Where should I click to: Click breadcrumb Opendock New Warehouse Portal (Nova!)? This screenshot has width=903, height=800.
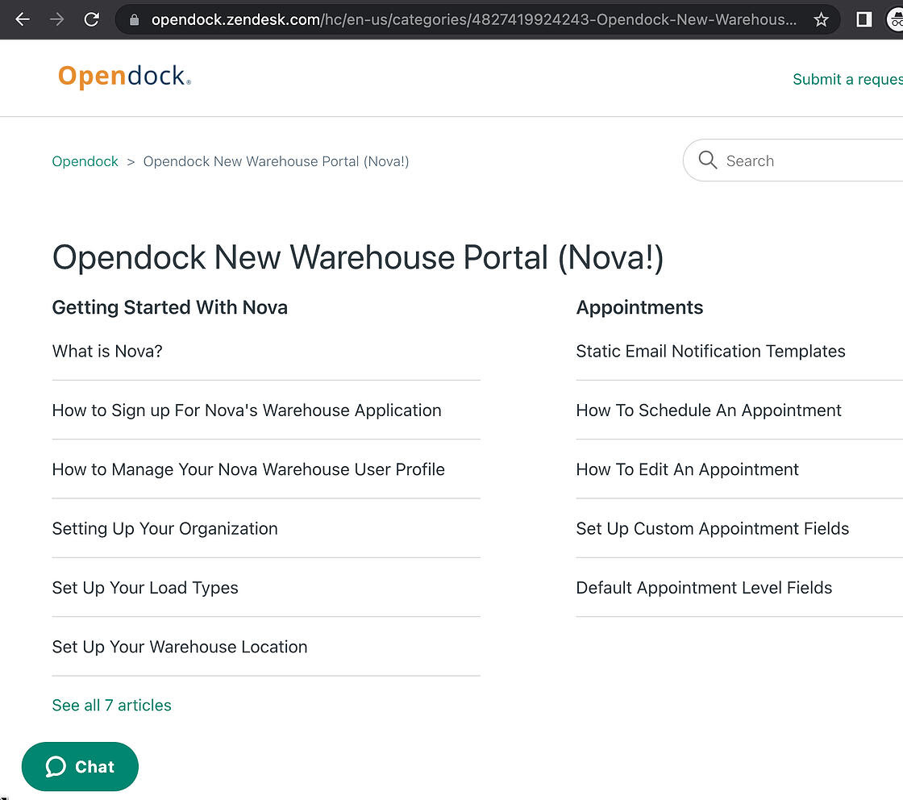[276, 162]
